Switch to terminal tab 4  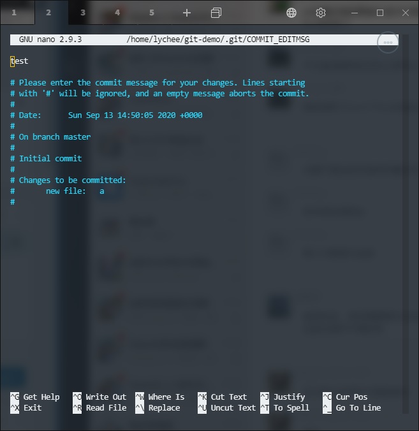[117, 12]
